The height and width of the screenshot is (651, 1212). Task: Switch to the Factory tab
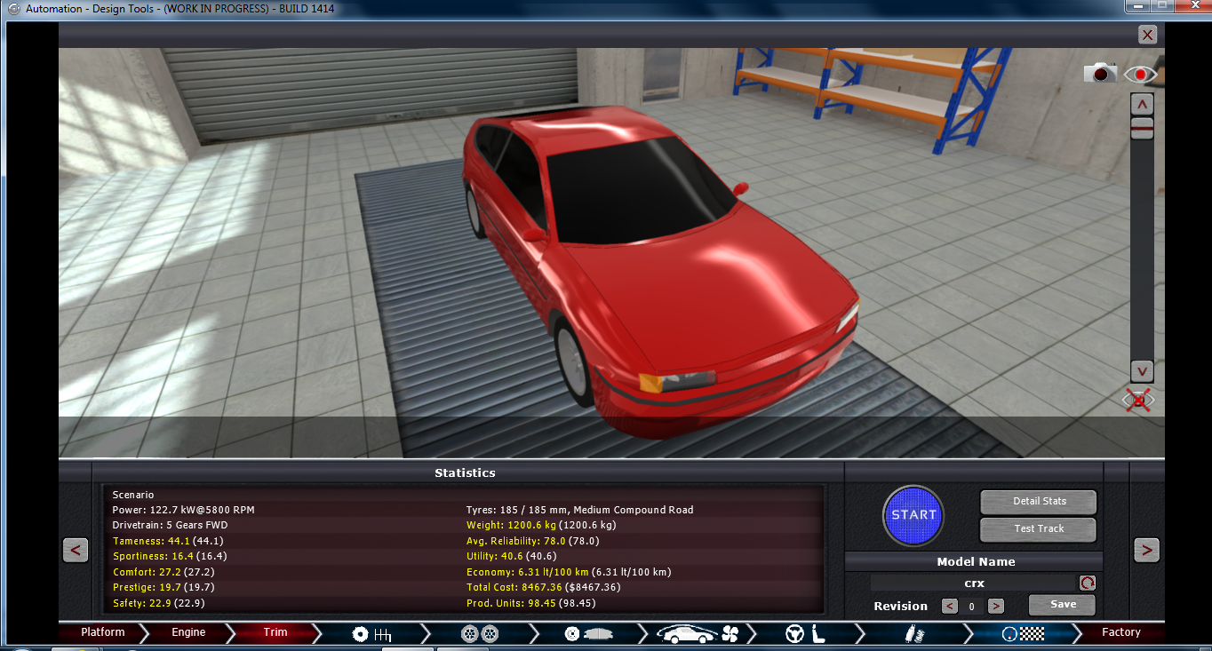(1120, 633)
